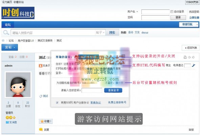Click the 找回密码 link
Screen dimensions: 200x135
194,12
